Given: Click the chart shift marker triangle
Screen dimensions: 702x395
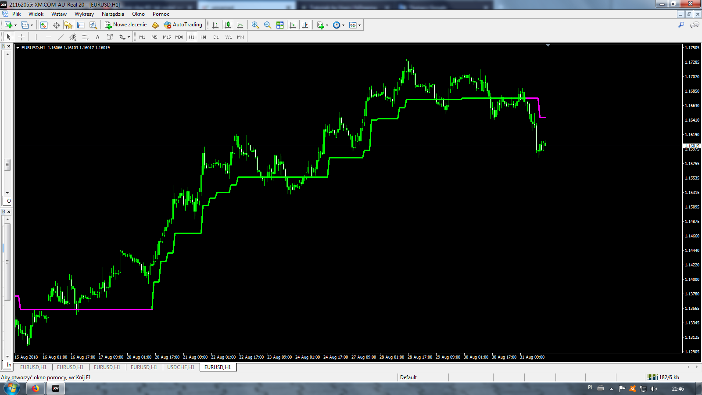Looking at the screenshot, I should (x=548, y=45).
